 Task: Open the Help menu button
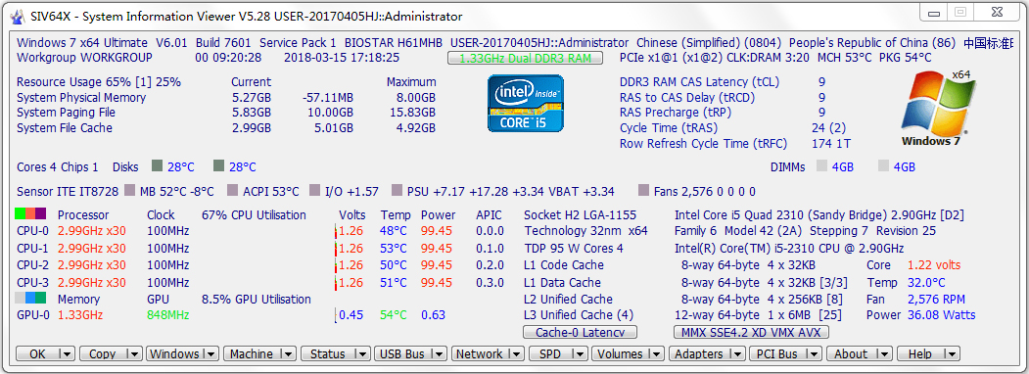919,353
